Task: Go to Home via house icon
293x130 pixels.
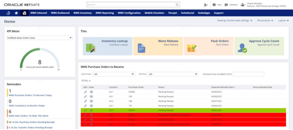Action: point(25,13)
